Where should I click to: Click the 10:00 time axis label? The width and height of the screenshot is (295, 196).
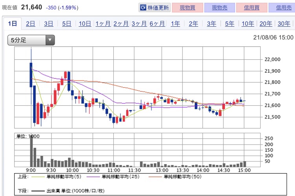(72, 170)
